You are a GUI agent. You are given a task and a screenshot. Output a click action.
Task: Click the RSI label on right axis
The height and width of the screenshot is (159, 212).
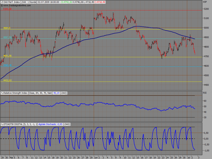(205, 93)
